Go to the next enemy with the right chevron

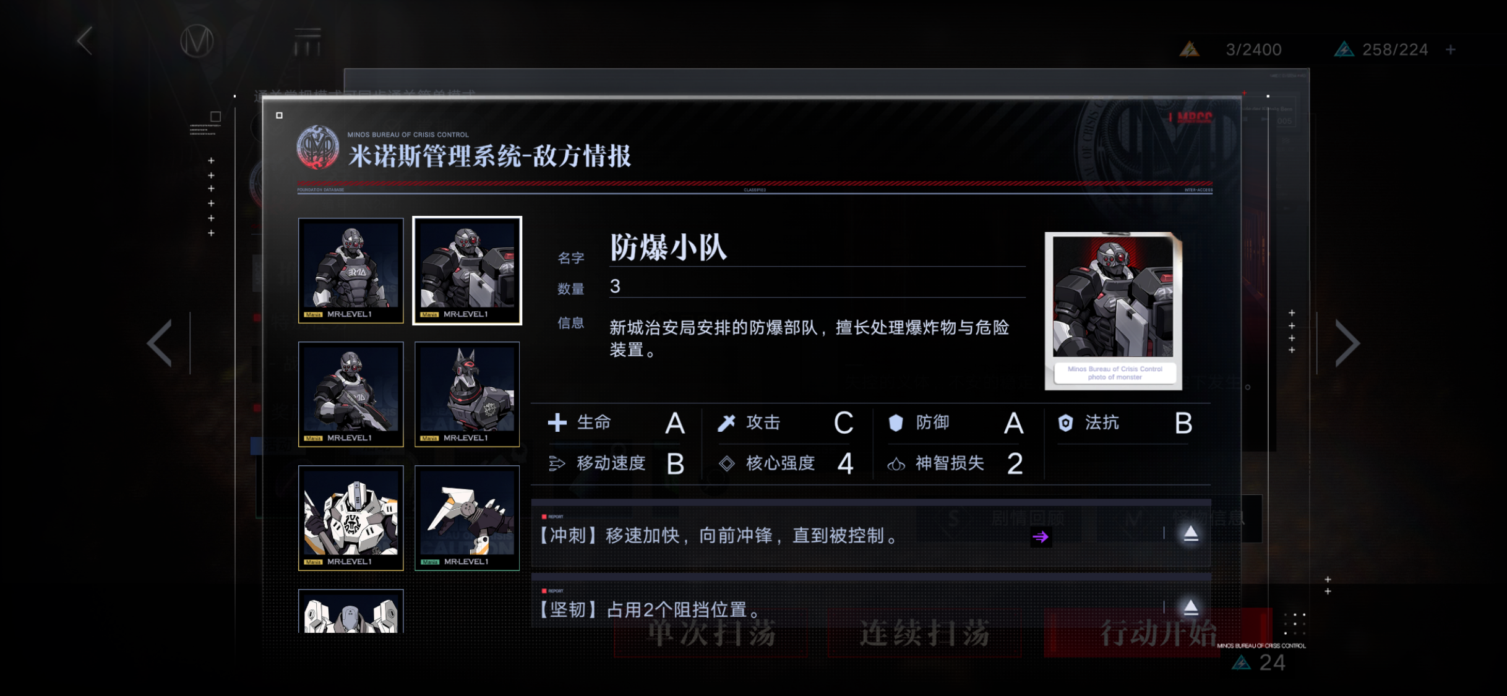tap(1347, 343)
